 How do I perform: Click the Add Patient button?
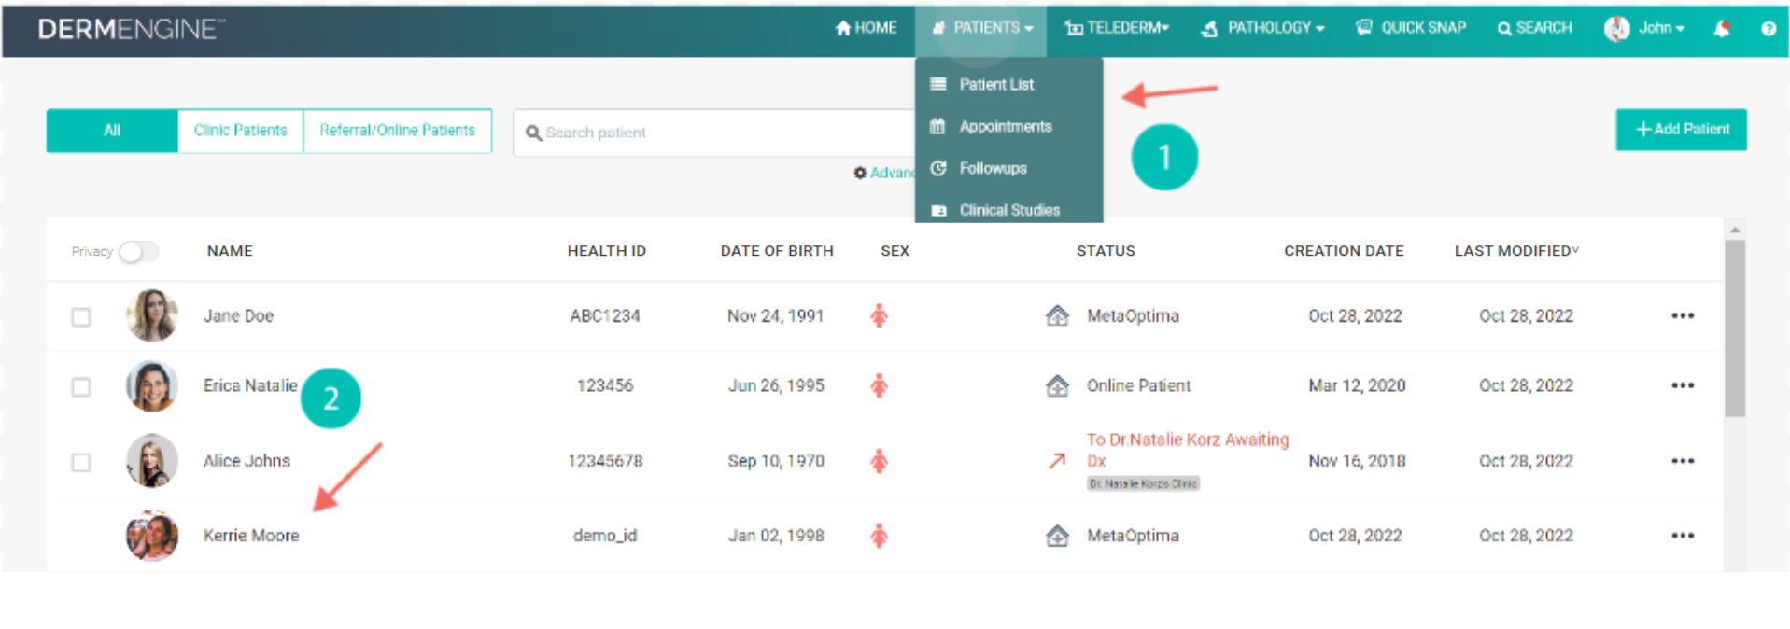[1680, 130]
